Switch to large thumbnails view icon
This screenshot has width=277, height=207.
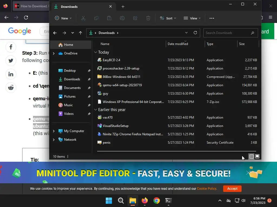[257, 156]
